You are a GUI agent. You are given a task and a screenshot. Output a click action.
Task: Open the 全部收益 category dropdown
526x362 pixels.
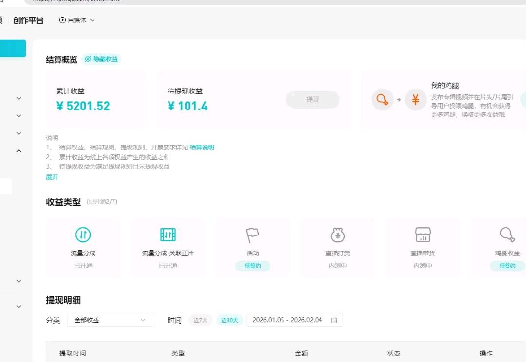(110, 320)
